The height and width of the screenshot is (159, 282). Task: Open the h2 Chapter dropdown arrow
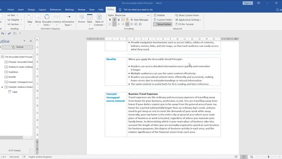[x=22, y=20]
